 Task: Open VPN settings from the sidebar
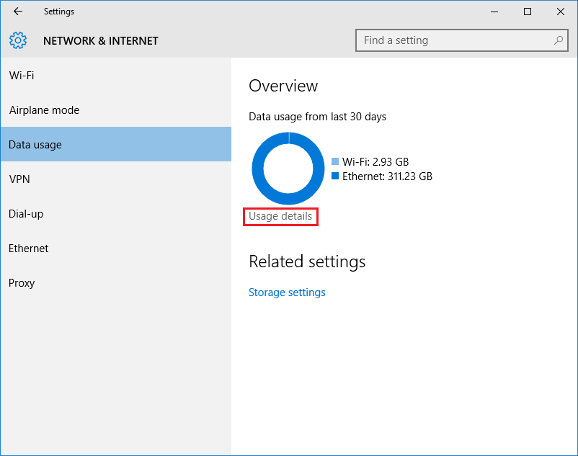[19, 179]
